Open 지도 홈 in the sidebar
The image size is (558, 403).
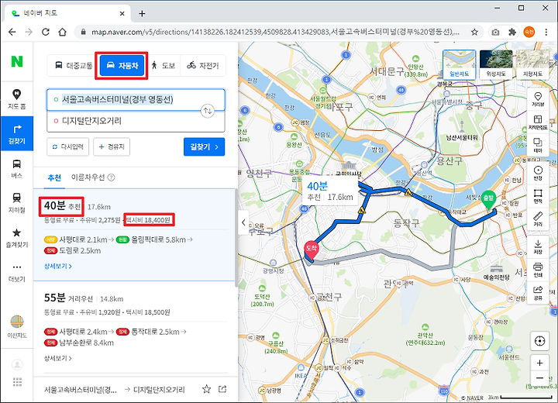pos(17,99)
